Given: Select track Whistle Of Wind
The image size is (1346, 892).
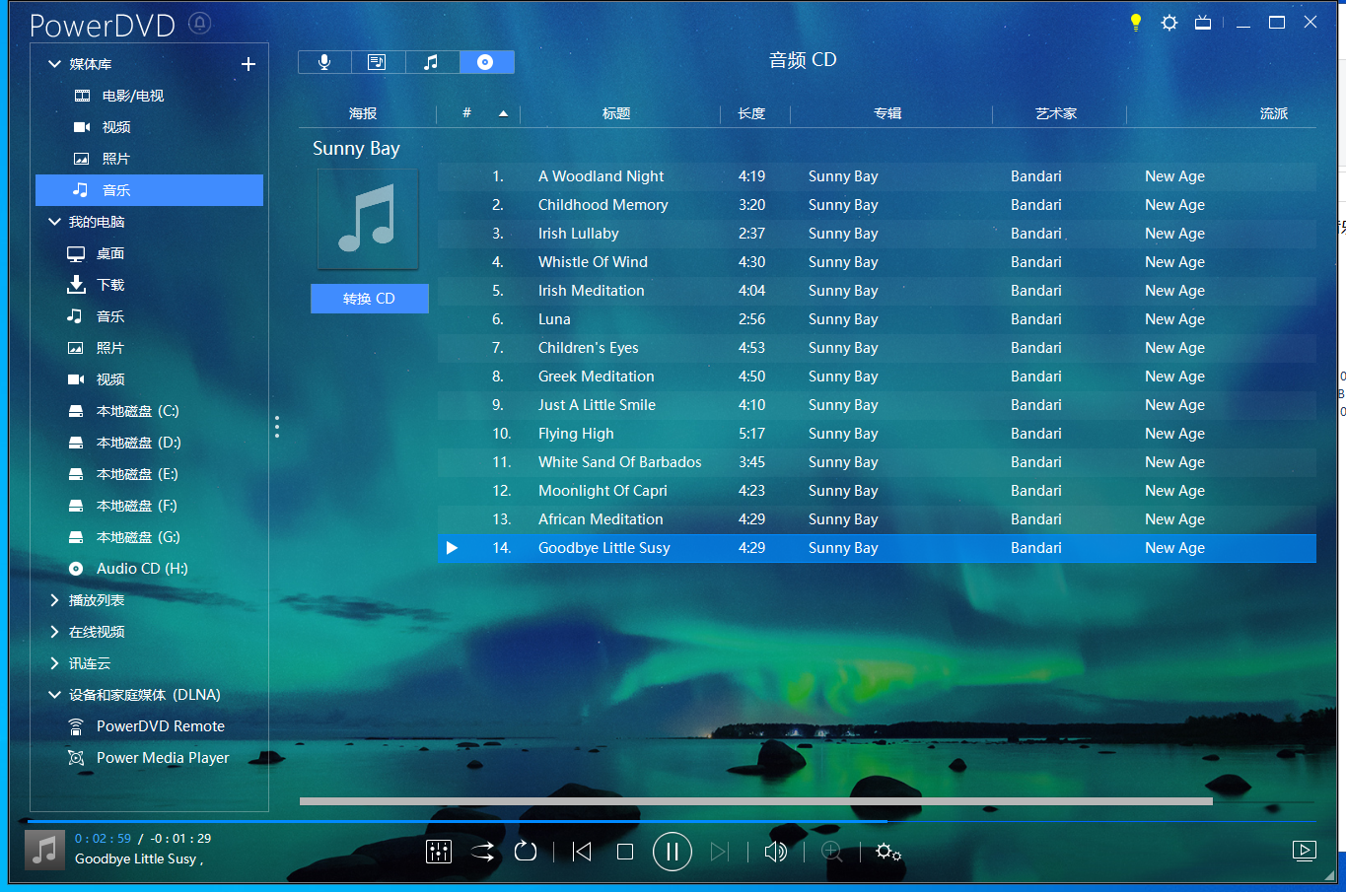Looking at the screenshot, I should click(877, 262).
